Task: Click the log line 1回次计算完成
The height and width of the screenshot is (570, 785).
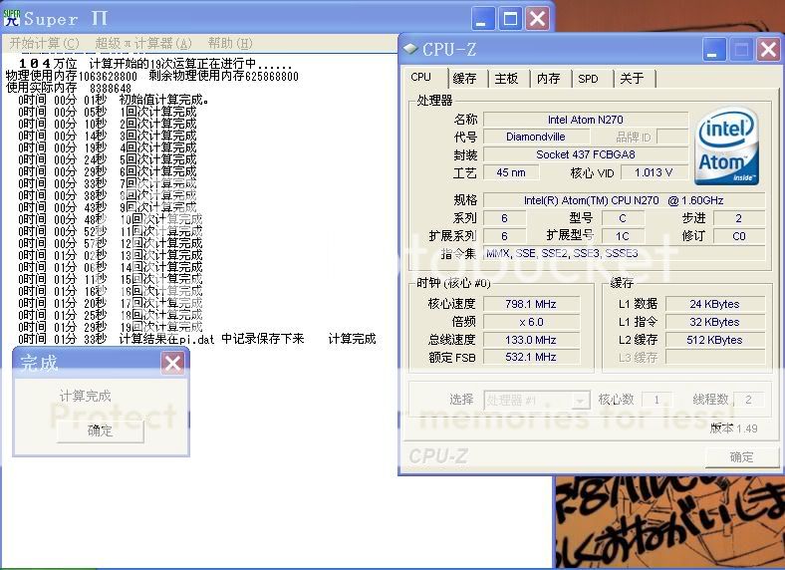Action: pyautogui.click(x=108, y=112)
